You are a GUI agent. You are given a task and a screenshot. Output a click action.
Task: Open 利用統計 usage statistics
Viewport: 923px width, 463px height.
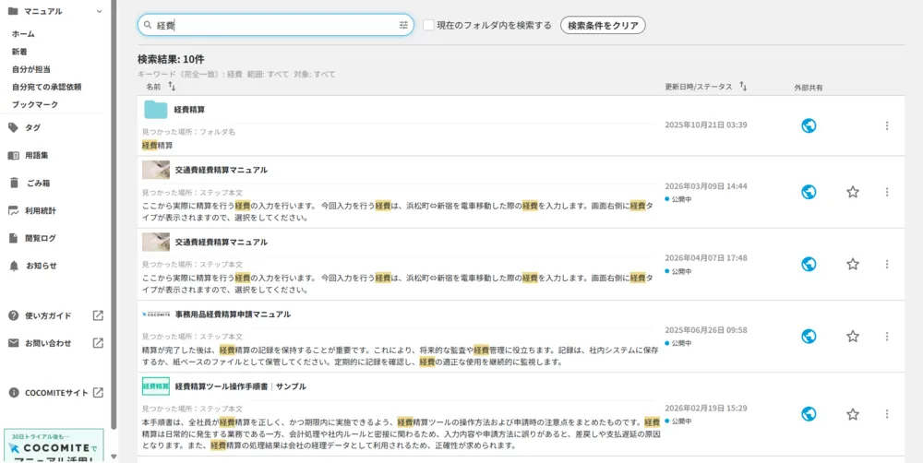click(41, 210)
